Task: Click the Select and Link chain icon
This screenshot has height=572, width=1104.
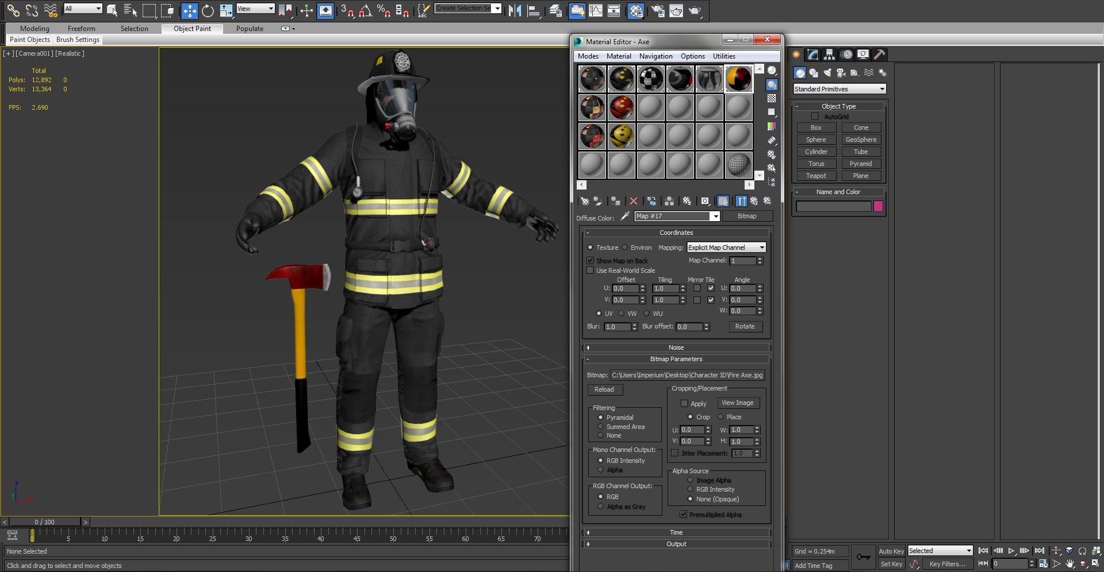Action: [13, 10]
